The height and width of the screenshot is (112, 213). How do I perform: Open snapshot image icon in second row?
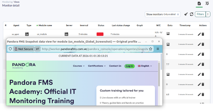pos(168,44)
